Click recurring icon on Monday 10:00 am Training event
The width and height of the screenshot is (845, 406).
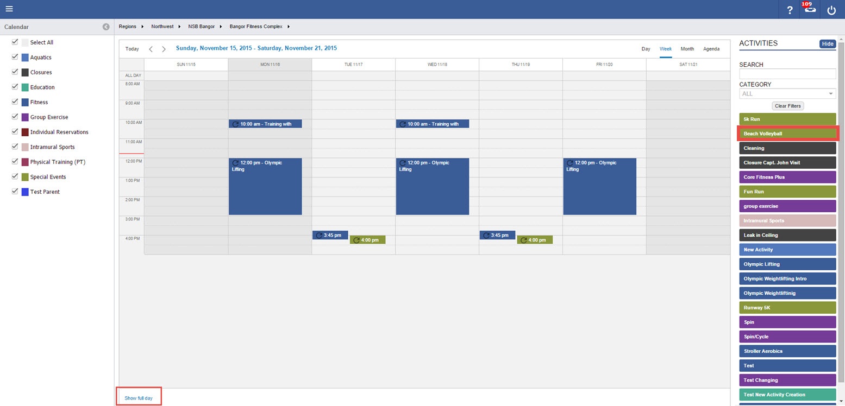click(235, 124)
